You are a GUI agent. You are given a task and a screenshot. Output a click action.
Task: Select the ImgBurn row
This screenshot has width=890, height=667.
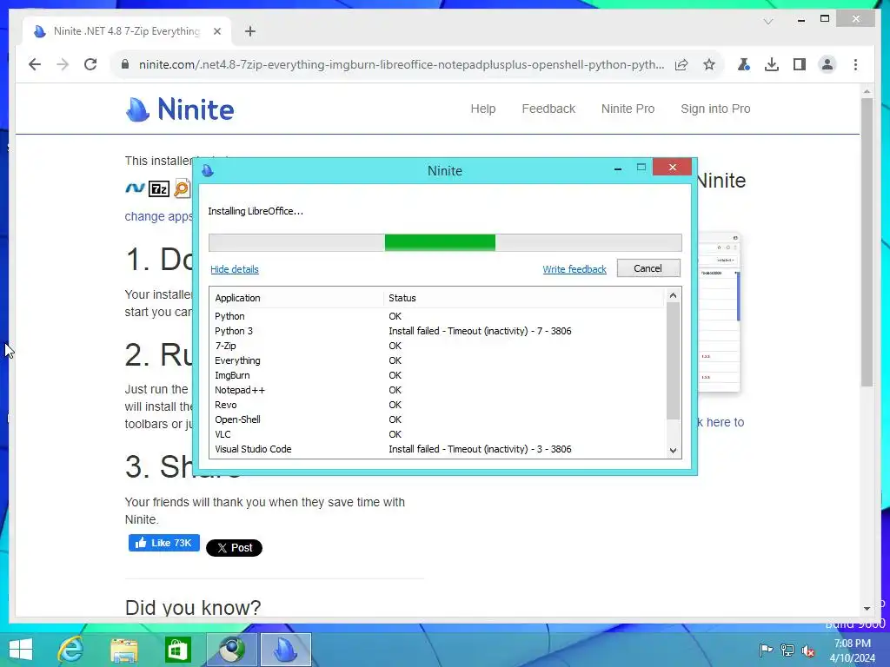point(438,375)
